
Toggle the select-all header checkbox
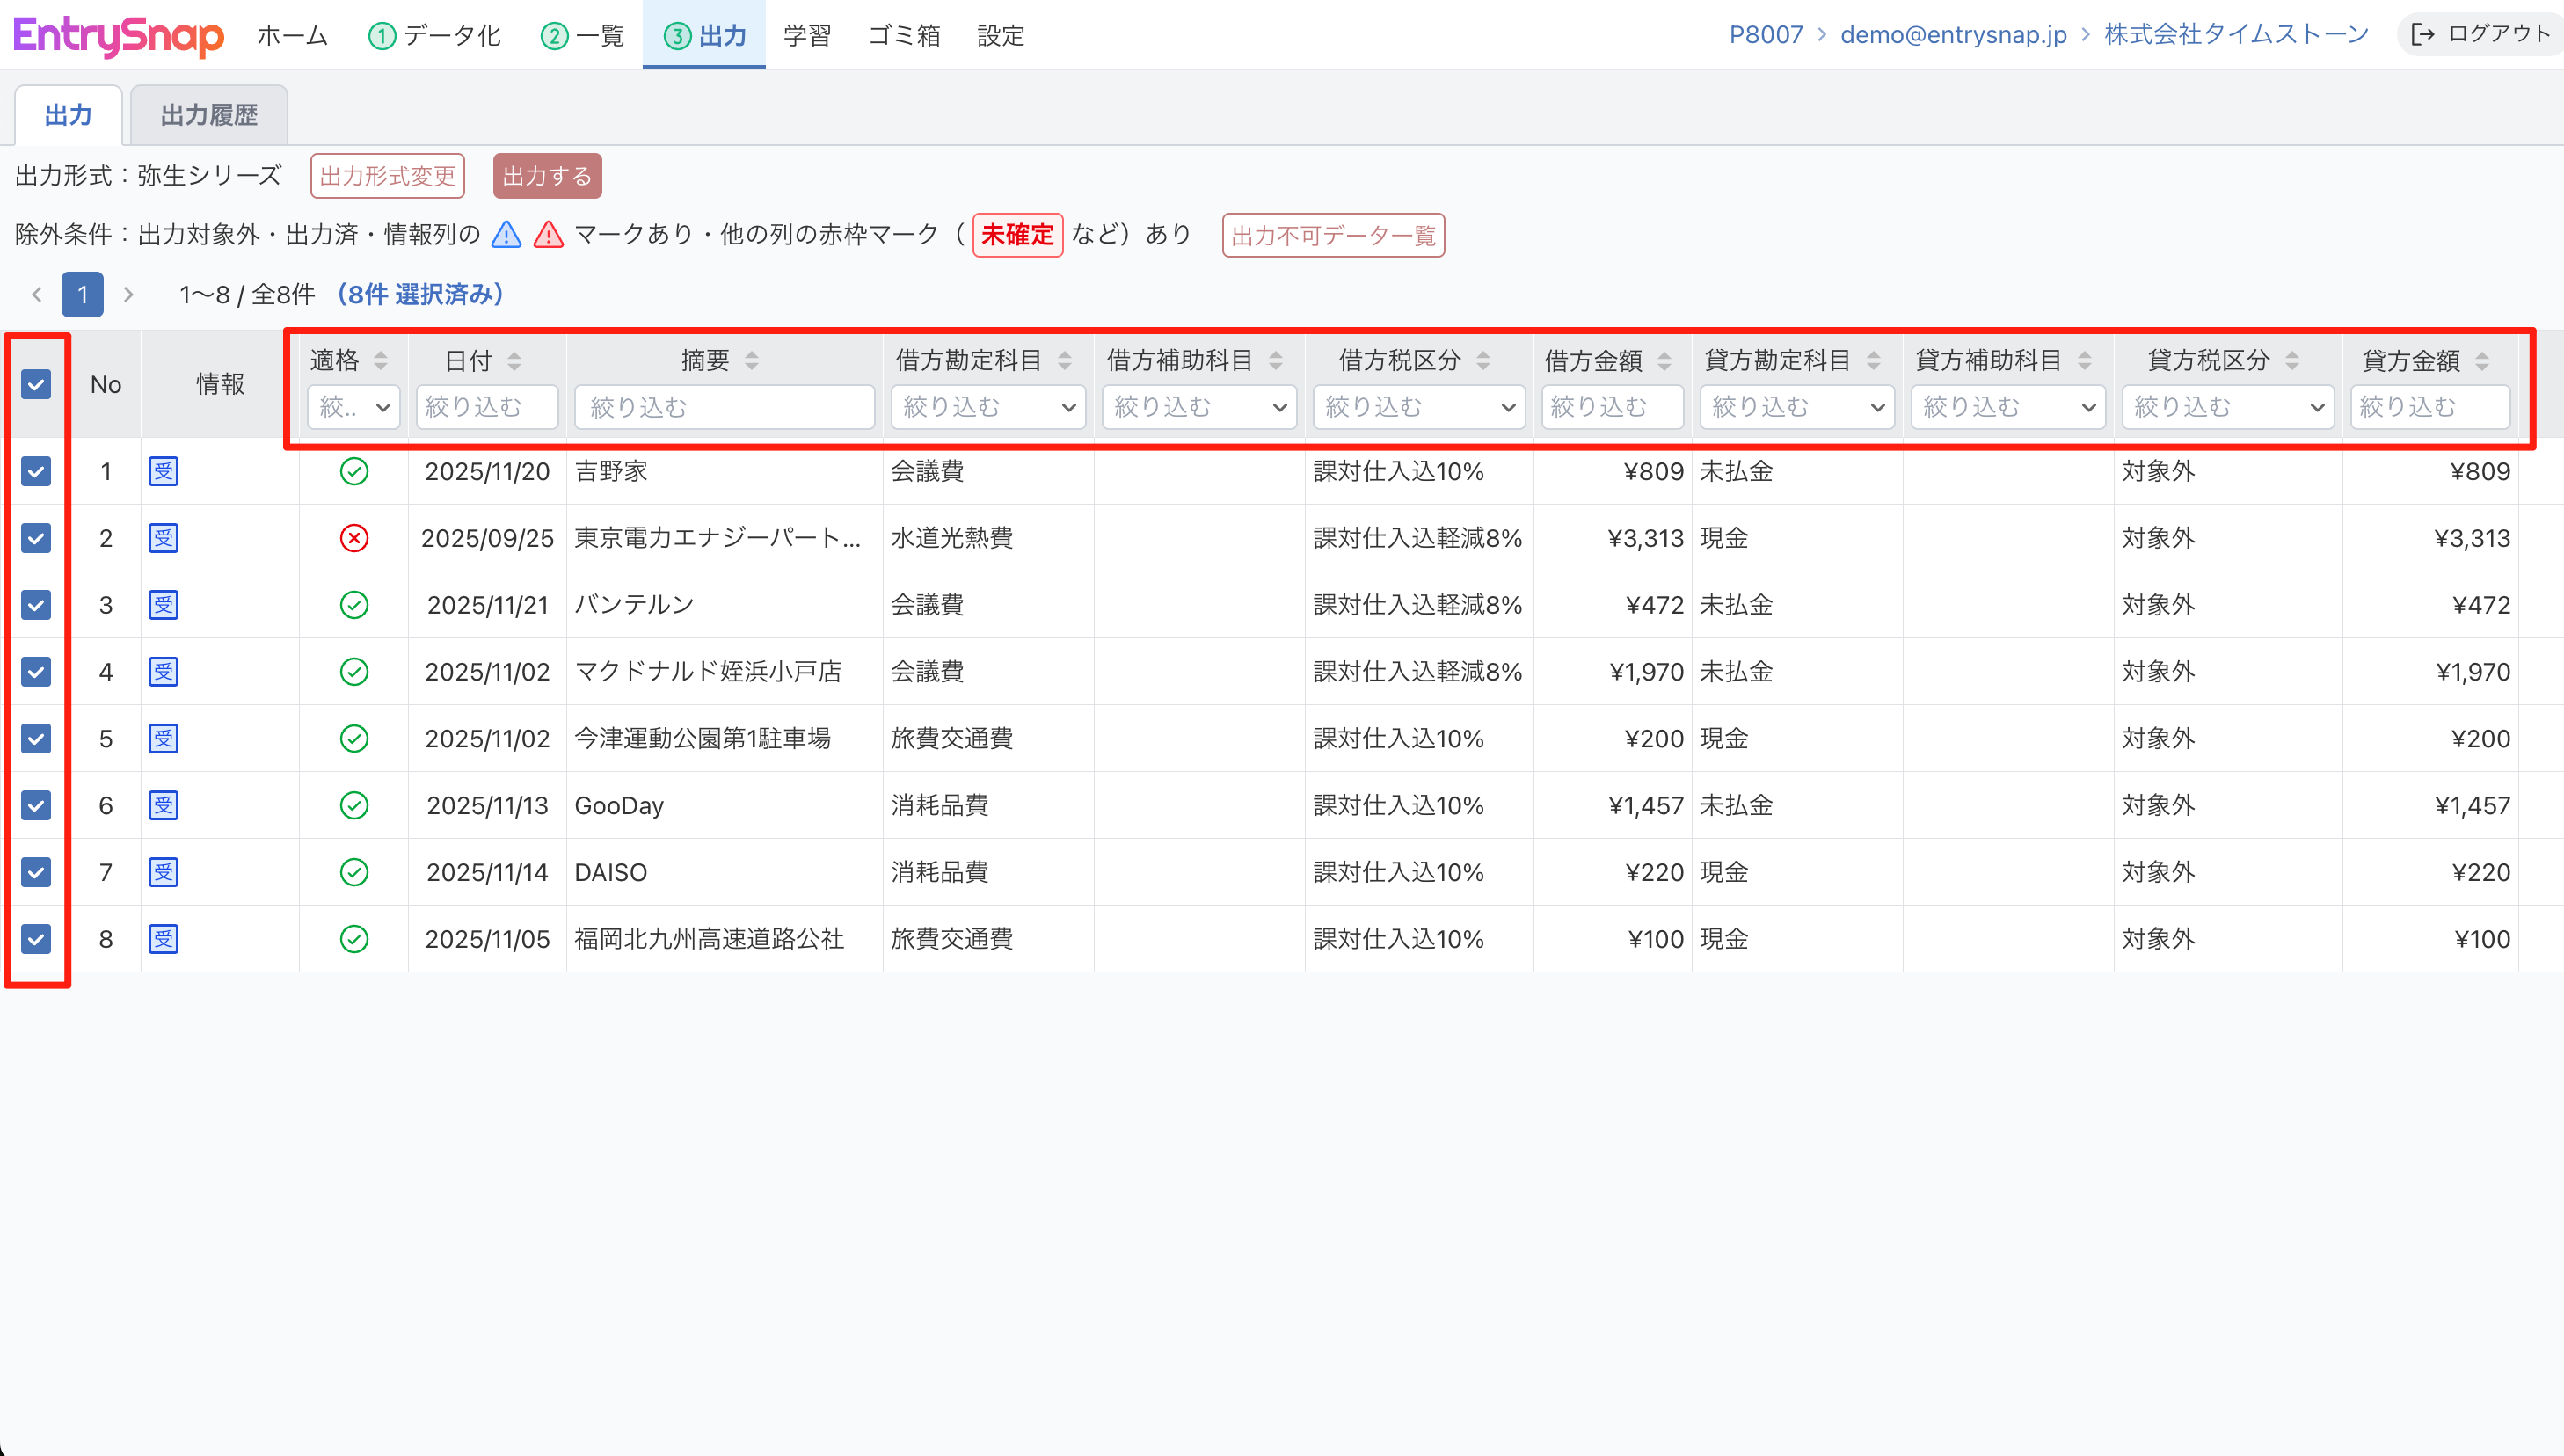(x=36, y=384)
